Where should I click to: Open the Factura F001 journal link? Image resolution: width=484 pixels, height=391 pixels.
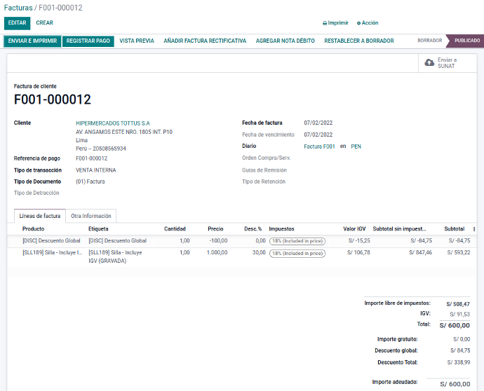click(x=320, y=146)
